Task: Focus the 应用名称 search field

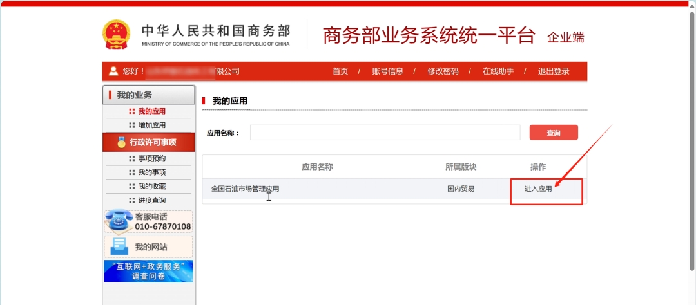Action: tap(385, 133)
